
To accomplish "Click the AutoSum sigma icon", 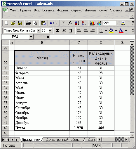I will (x=63, y=23).
